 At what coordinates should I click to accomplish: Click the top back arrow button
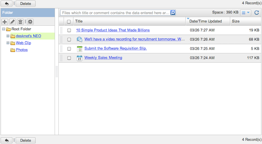click(x=6, y=3)
